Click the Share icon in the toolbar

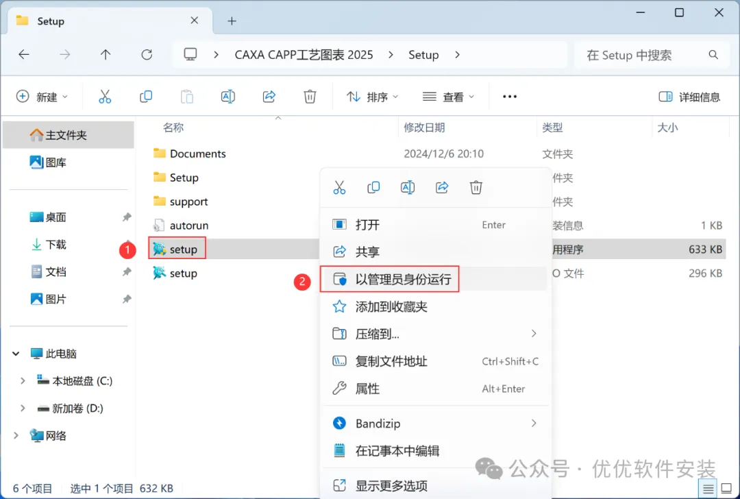click(x=269, y=97)
